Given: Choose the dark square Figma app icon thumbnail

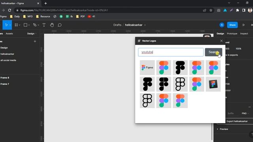Looking at the screenshot, I should 213,84.
